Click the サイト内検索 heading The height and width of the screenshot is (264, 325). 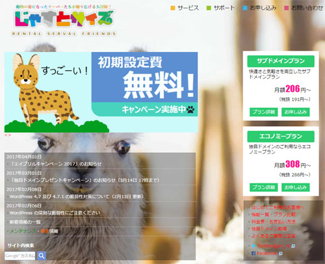21,245
